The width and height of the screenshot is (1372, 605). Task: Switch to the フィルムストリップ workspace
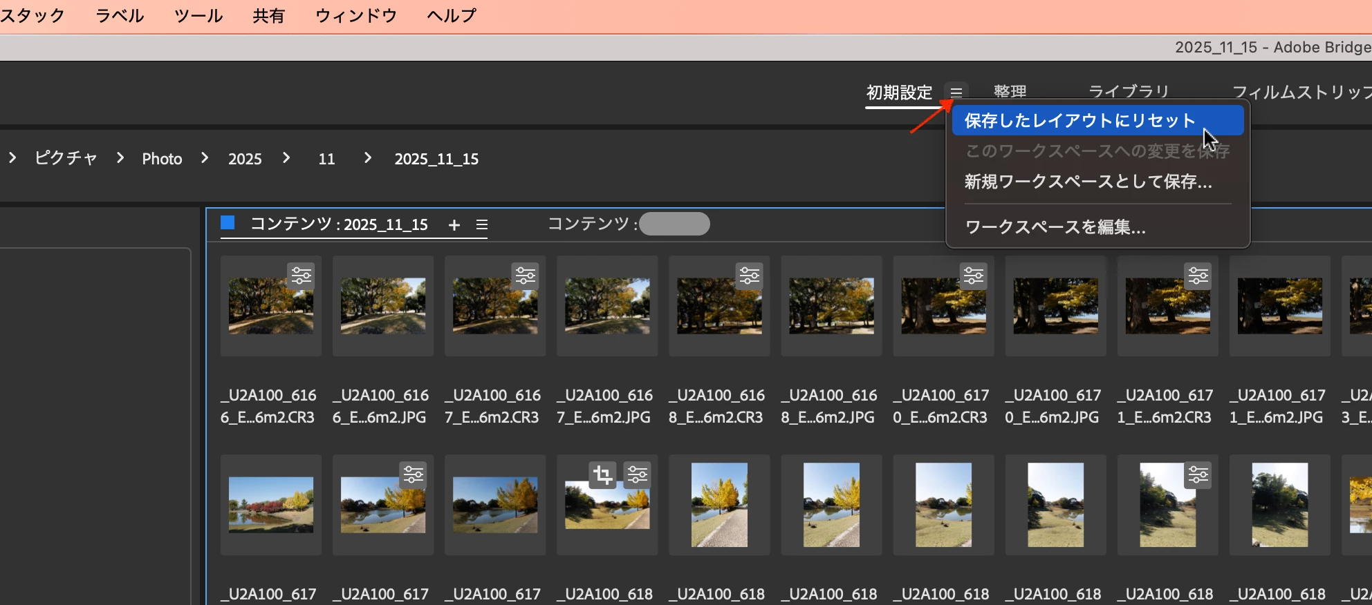(x=1301, y=92)
